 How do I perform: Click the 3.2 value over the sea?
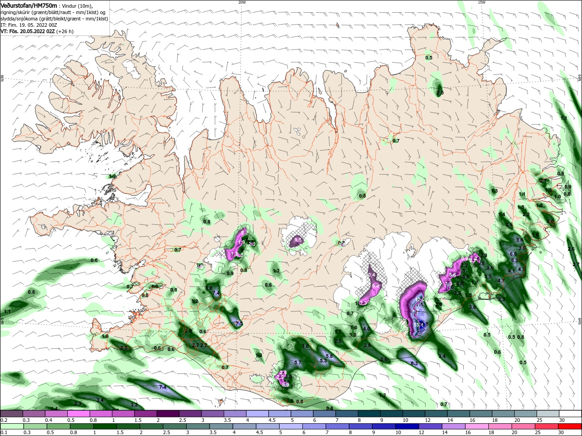pyautogui.click(x=134, y=404)
